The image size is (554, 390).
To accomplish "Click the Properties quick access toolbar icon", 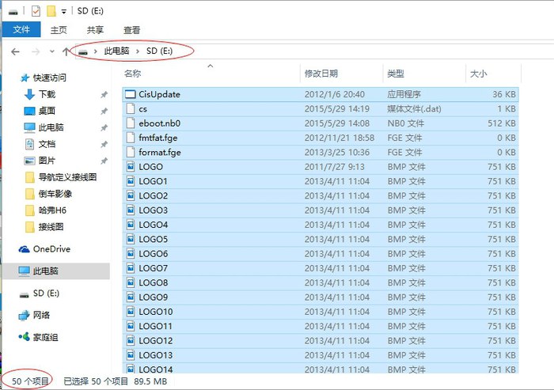I will click(36, 11).
